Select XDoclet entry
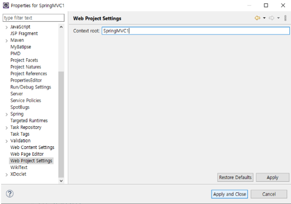The image size is (291, 204). pos(18,174)
